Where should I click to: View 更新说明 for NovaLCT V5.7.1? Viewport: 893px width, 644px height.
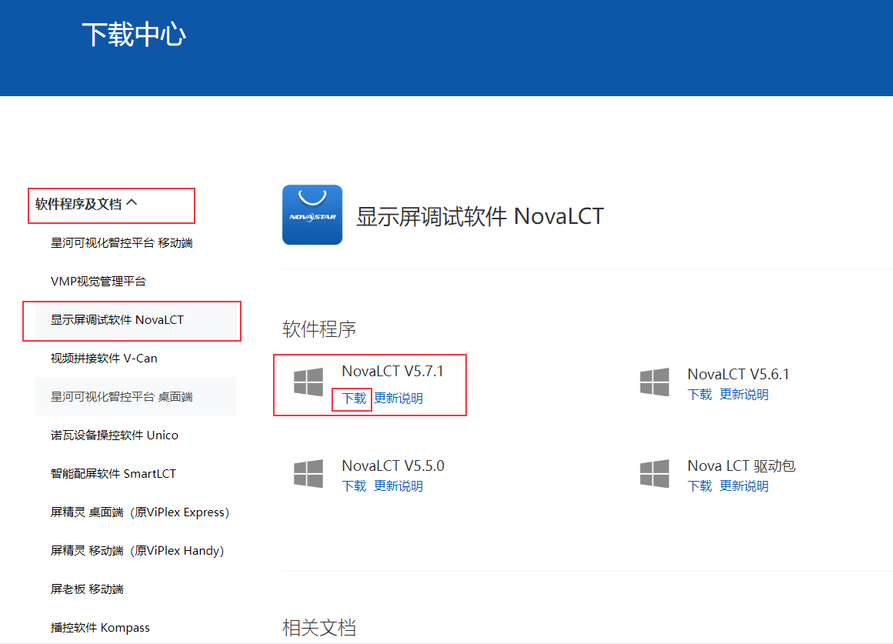(x=398, y=399)
